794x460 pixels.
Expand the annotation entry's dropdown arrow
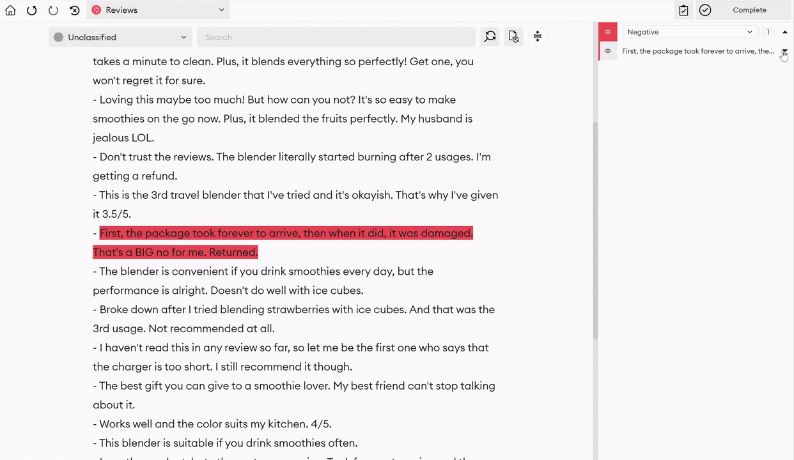pos(785,50)
